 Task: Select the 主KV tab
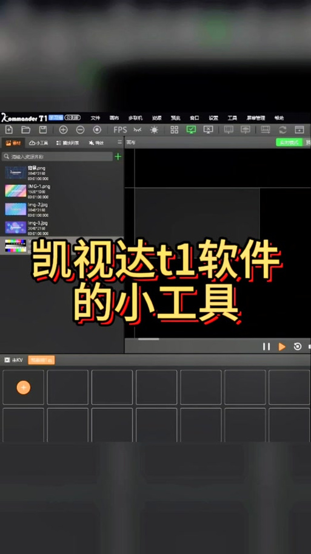13,360
